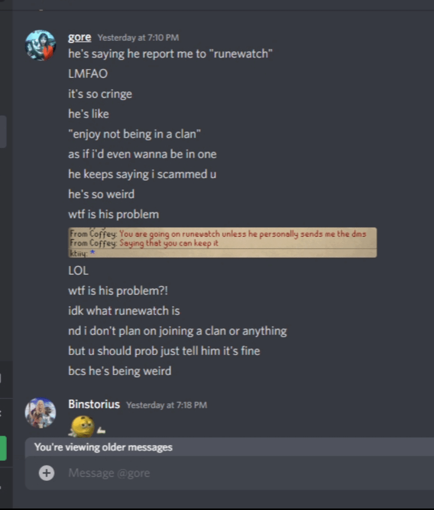Click the message "wtf is his problem?!"
This screenshot has height=510, width=434.
tap(118, 291)
